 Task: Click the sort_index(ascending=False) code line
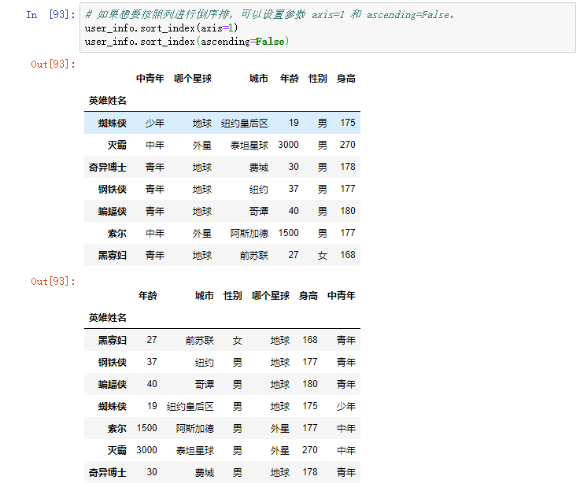click(x=187, y=42)
